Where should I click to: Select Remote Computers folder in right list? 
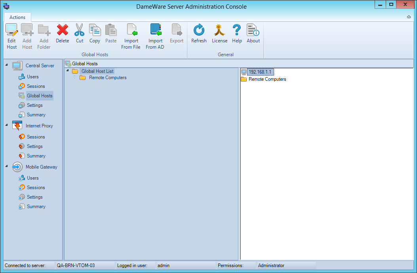tap(267, 79)
